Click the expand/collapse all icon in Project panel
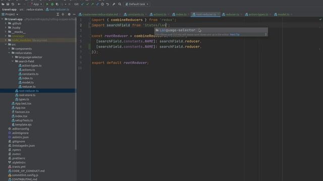 63,15
